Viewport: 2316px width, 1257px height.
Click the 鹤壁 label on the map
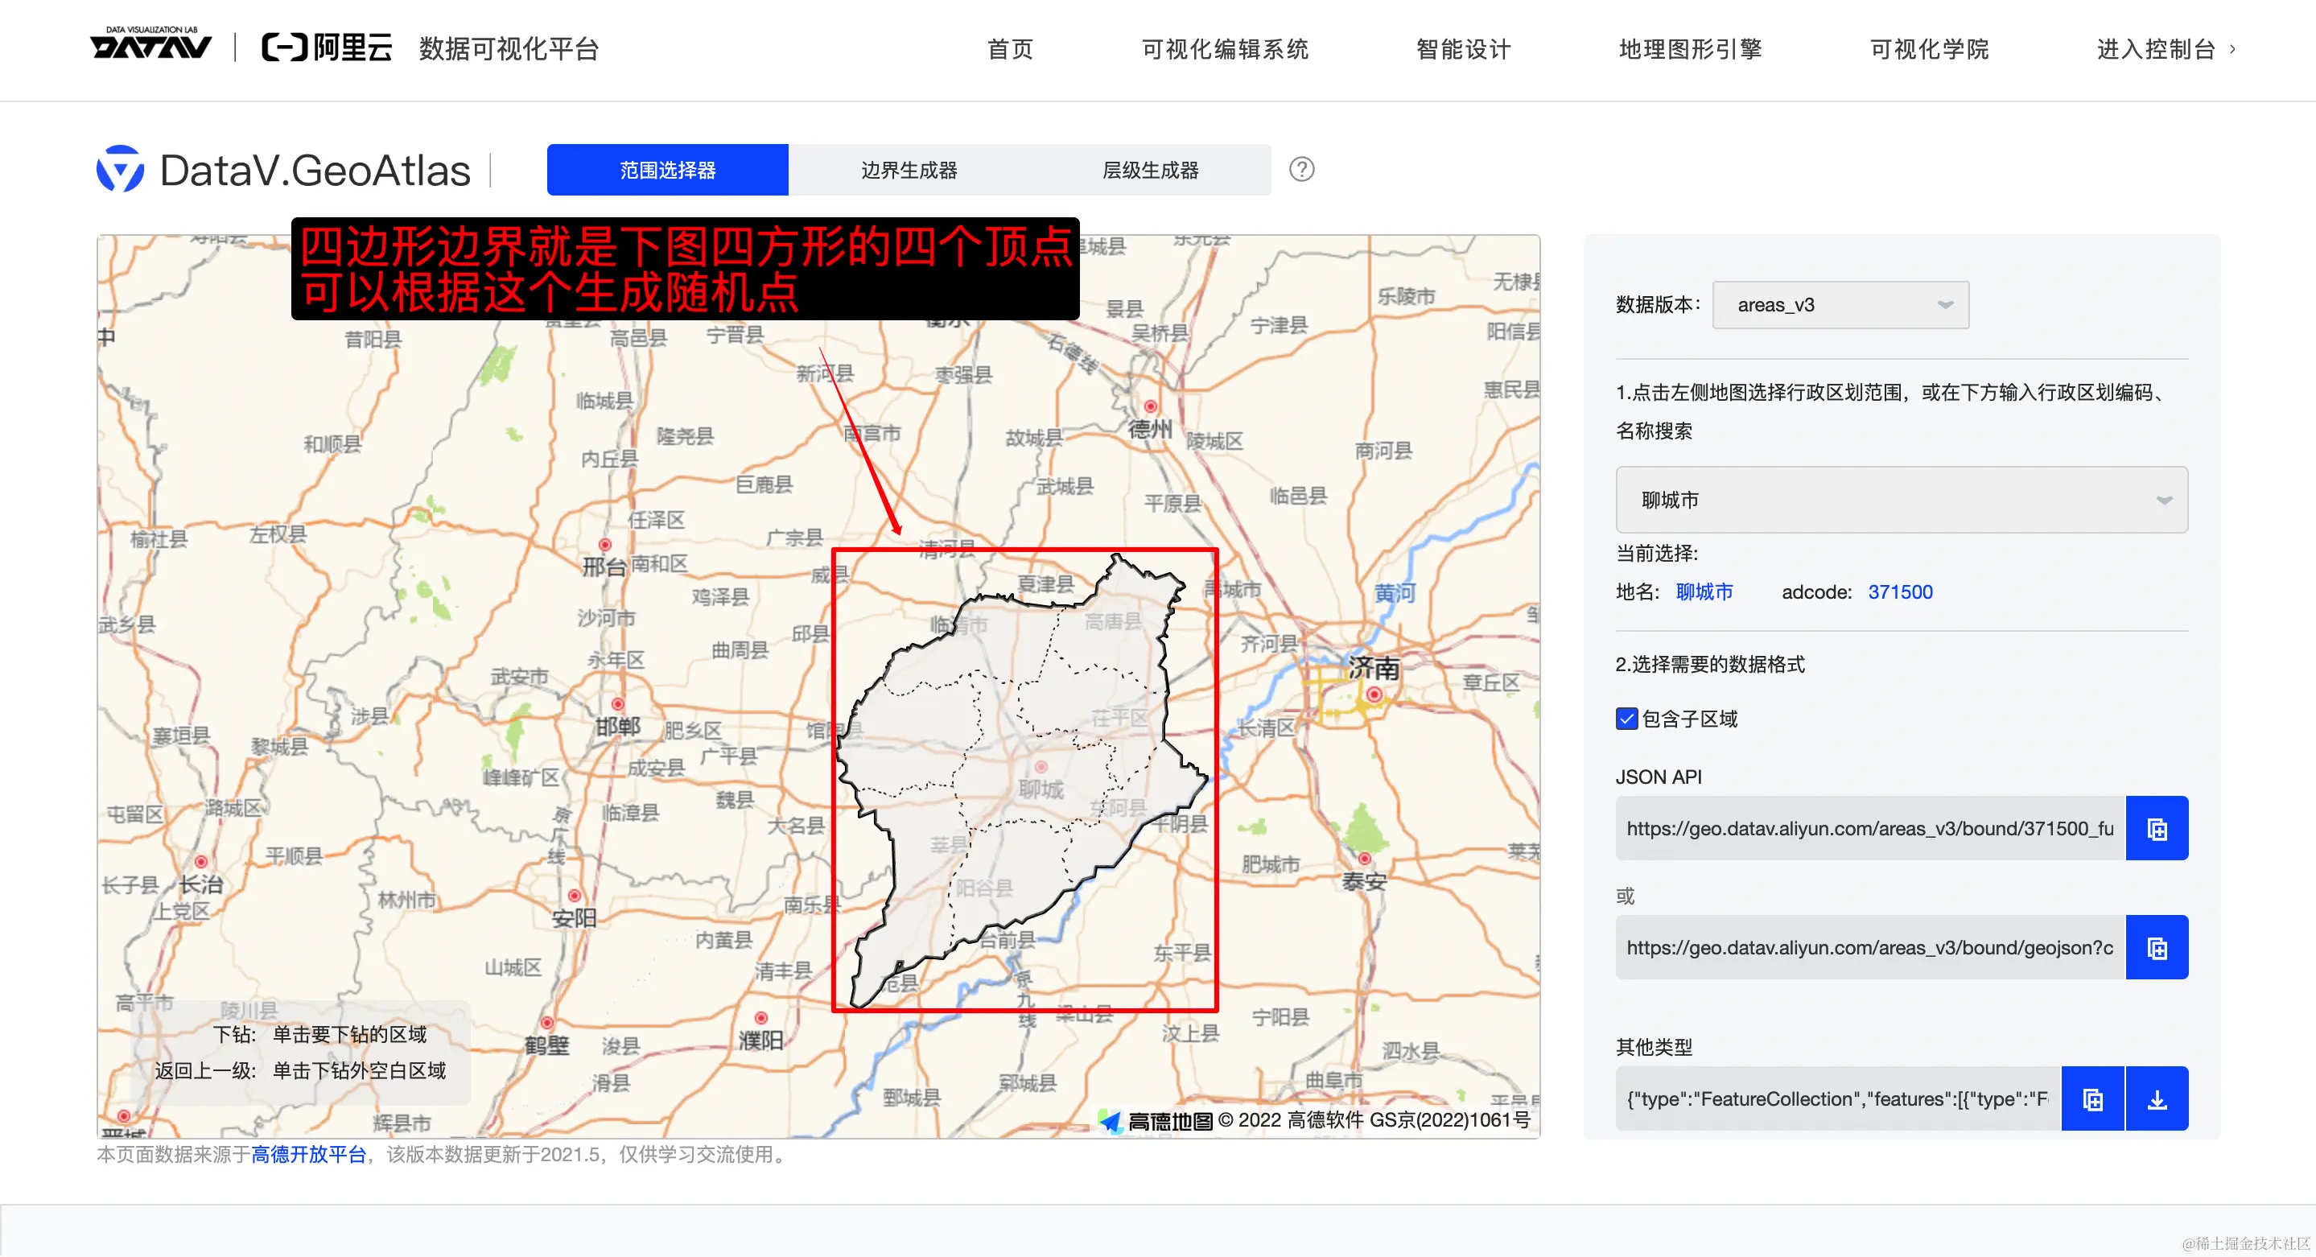pyautogui.click(x=546, y=1045)
